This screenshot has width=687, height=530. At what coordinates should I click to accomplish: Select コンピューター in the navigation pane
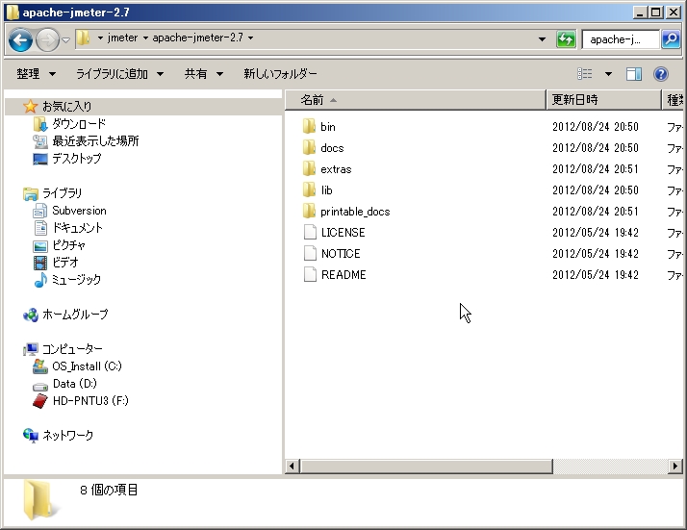72,348
